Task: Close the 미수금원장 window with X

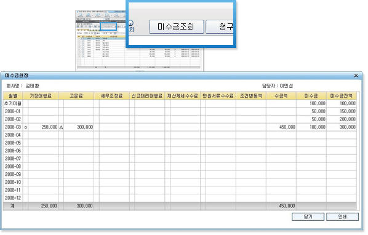Action: click(x=356, y=76)
